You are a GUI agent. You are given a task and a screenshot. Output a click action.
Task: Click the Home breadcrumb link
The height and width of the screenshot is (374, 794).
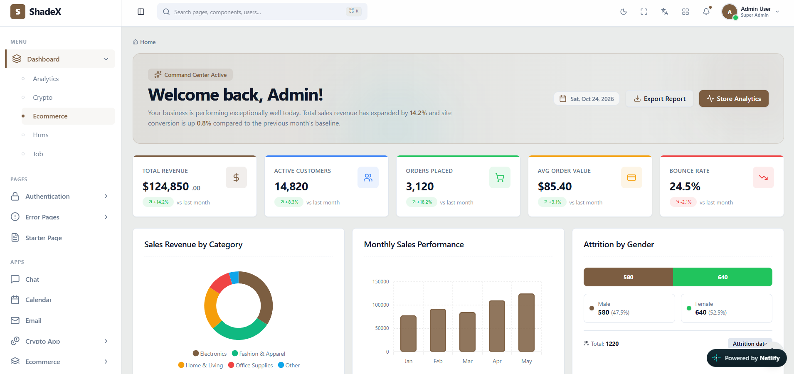pos(144,42)
